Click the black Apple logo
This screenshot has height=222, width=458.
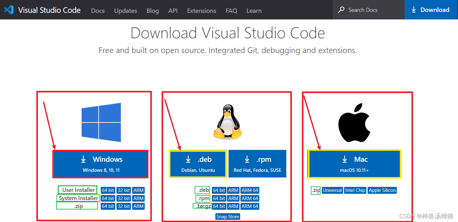point(354,124)
